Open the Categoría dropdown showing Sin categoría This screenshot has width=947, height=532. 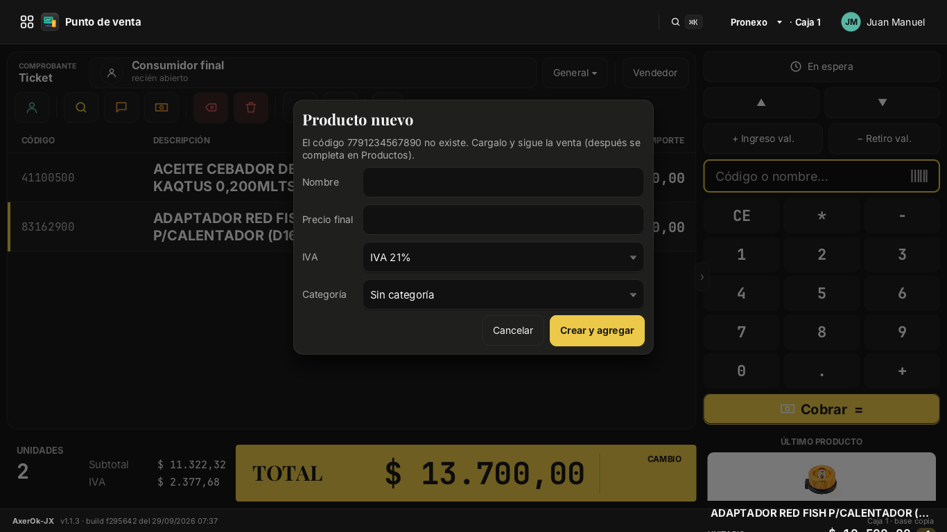tap(503, 294)
